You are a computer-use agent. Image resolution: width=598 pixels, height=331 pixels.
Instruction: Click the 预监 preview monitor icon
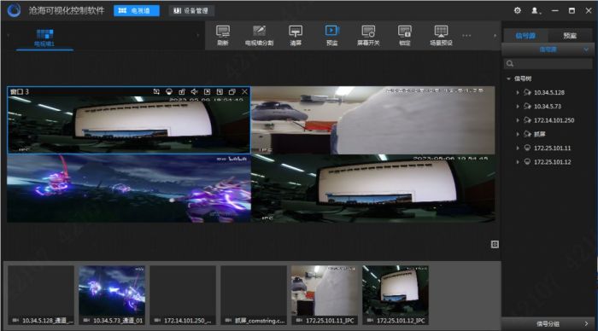coord(331,35)
